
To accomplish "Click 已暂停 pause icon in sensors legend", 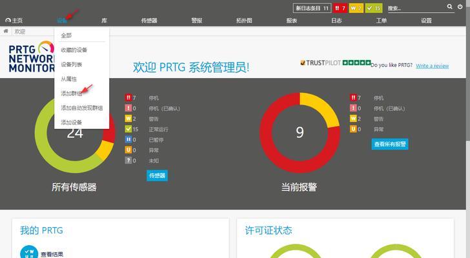I will (128, 139).
